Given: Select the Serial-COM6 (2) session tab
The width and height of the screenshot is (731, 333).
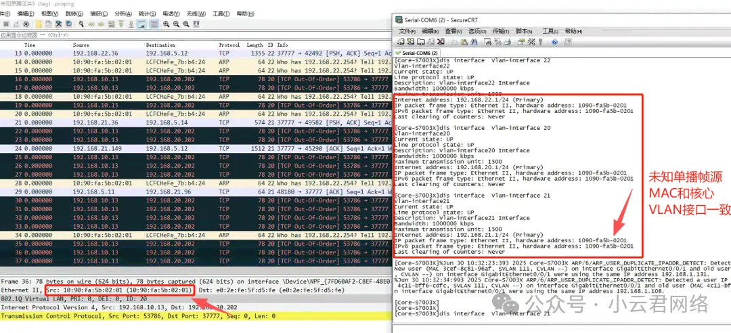Looking at the screenshot, I should tap(418, 52).
